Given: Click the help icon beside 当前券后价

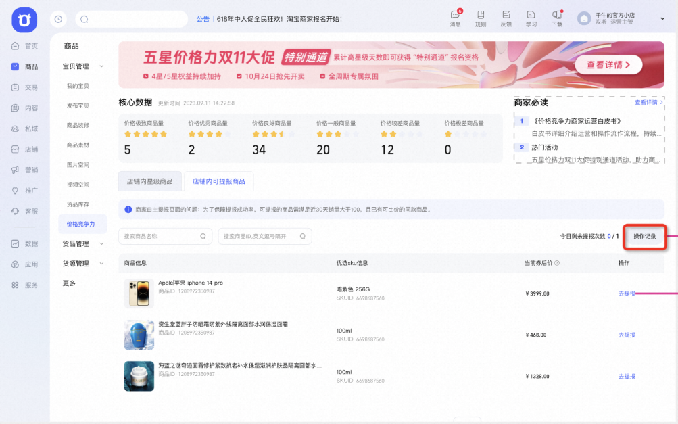Looking at the screenshot, I should pos(557,263).
